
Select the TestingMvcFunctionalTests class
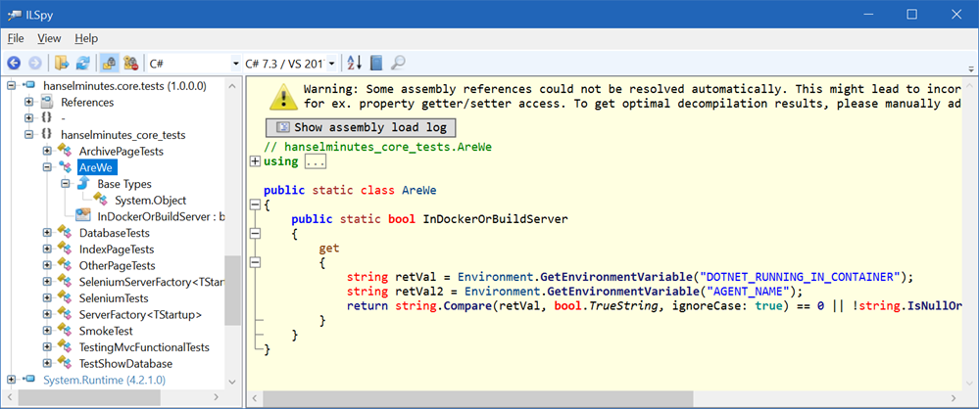pyautogui.click(x=144, y=346)
